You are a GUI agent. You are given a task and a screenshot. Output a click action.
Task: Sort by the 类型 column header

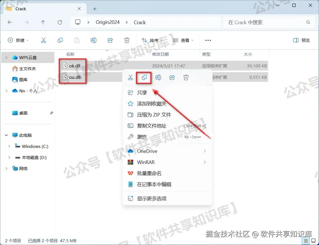206,54
